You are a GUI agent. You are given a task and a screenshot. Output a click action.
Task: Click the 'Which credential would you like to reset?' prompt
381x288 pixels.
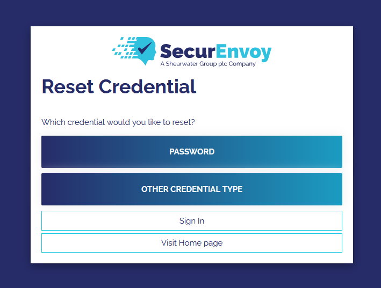point(118,122)
